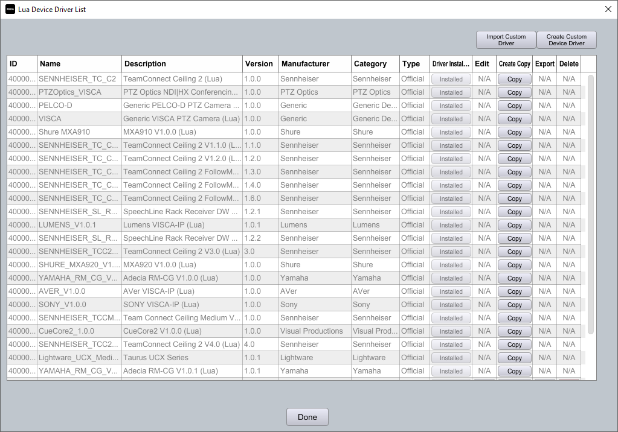Copy the Lightware_UCX driver

(514, 358)
